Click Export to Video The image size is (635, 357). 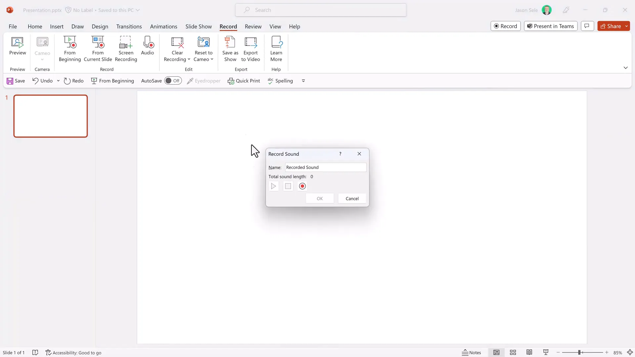coord(251,49)
